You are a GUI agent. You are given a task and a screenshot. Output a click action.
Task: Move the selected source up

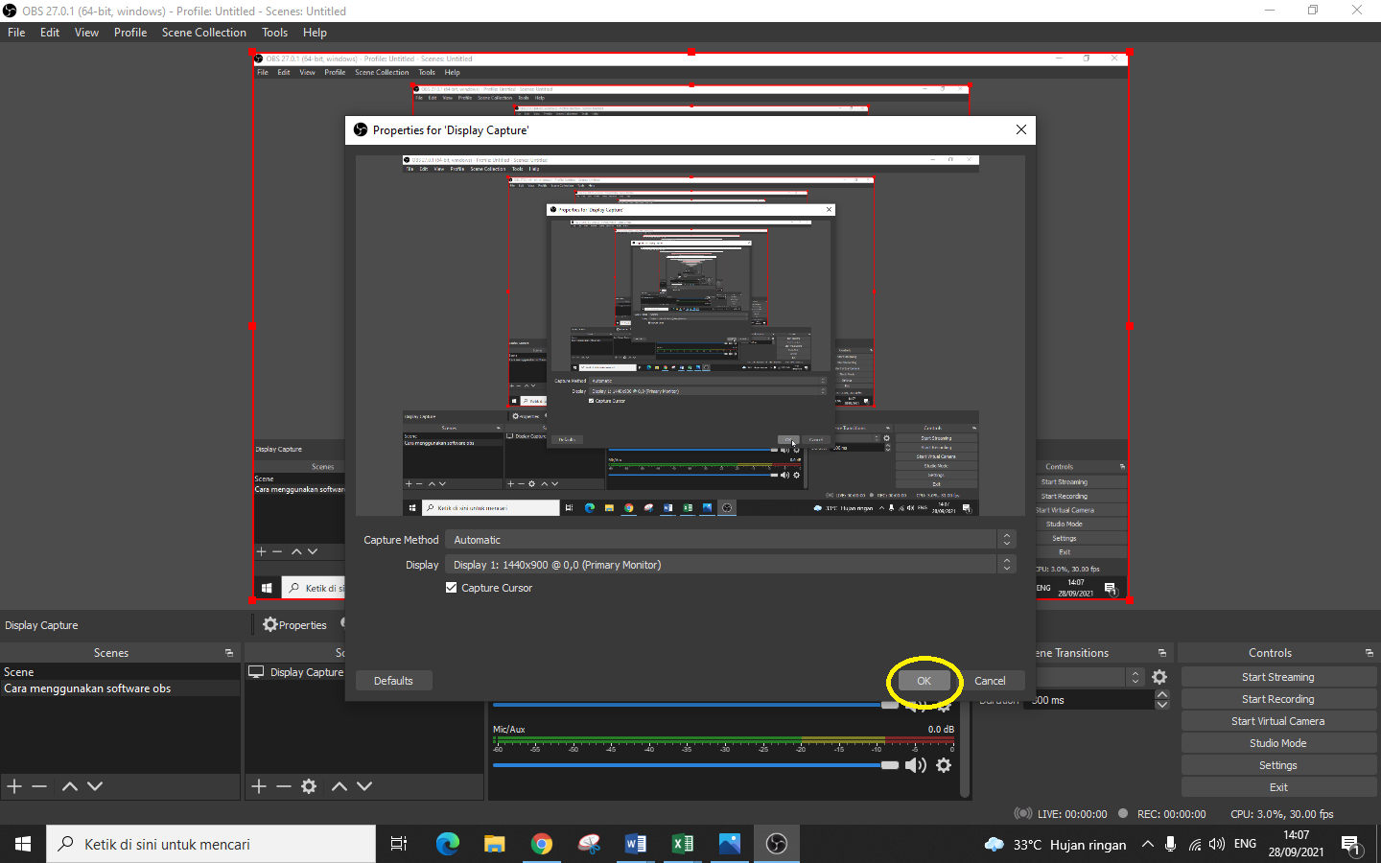tap(339, 786)
